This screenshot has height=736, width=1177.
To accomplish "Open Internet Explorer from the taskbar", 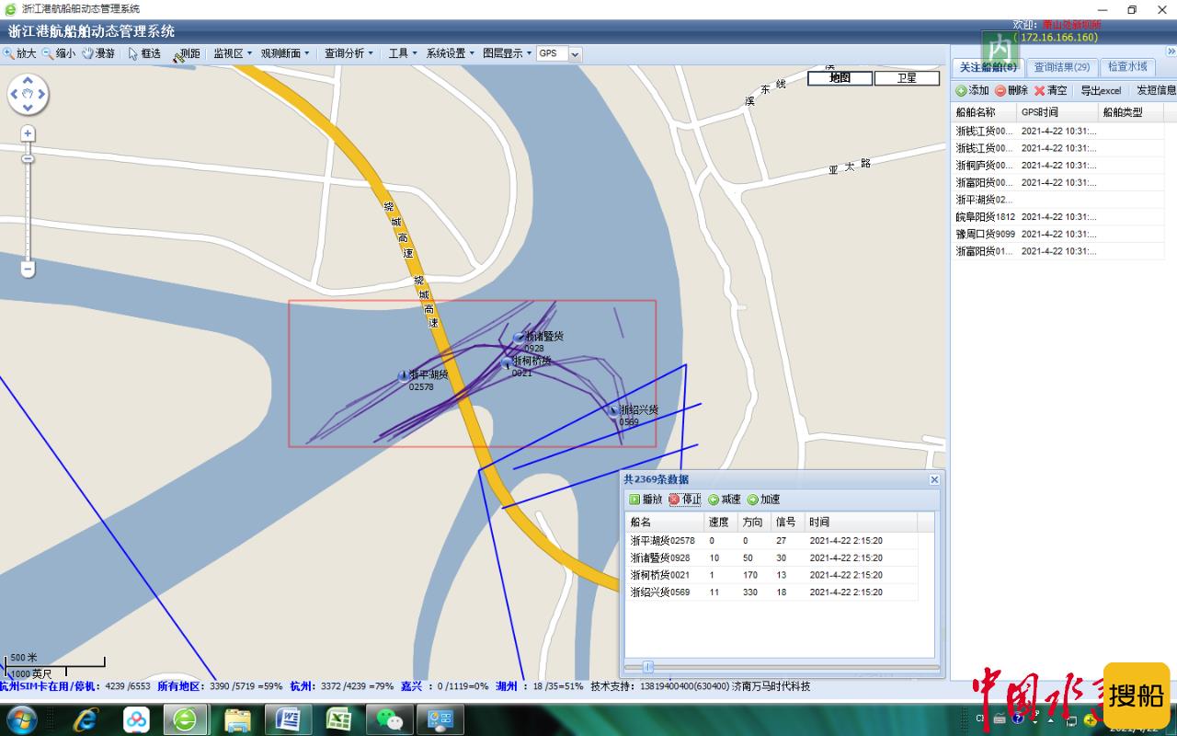I will [87, 719].
